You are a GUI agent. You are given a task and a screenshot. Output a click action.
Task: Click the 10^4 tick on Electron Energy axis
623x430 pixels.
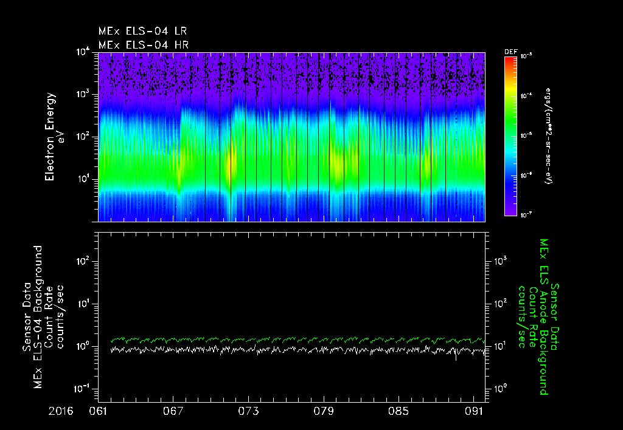pos(83,53)
